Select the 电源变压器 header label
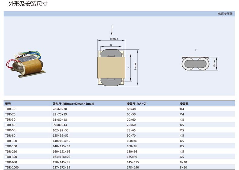The height and width of the screenshot is (170, 239). click(x=225, y=14)
